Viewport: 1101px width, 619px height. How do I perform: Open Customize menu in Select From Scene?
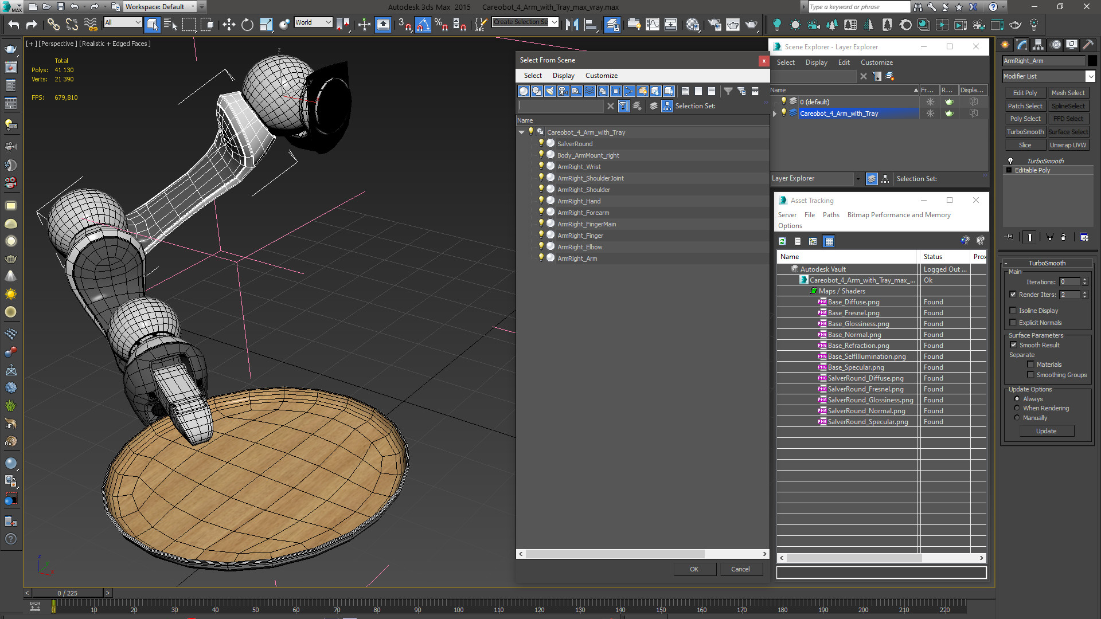[601, 76]
